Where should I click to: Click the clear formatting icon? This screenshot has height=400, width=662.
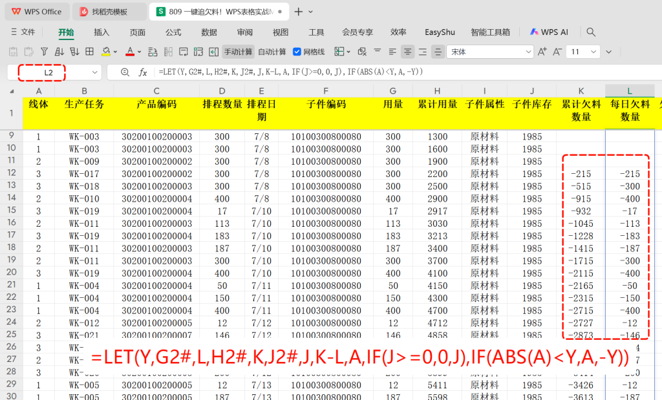coord(362,52)
